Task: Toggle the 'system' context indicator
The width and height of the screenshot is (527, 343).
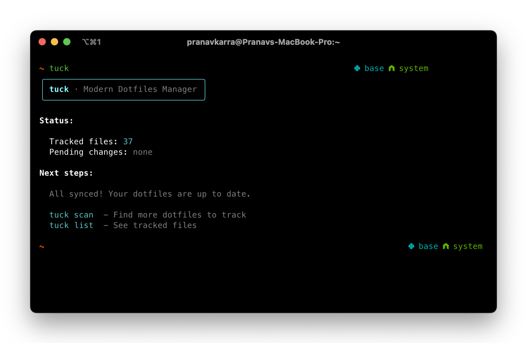Action: [x=414, y=68]
